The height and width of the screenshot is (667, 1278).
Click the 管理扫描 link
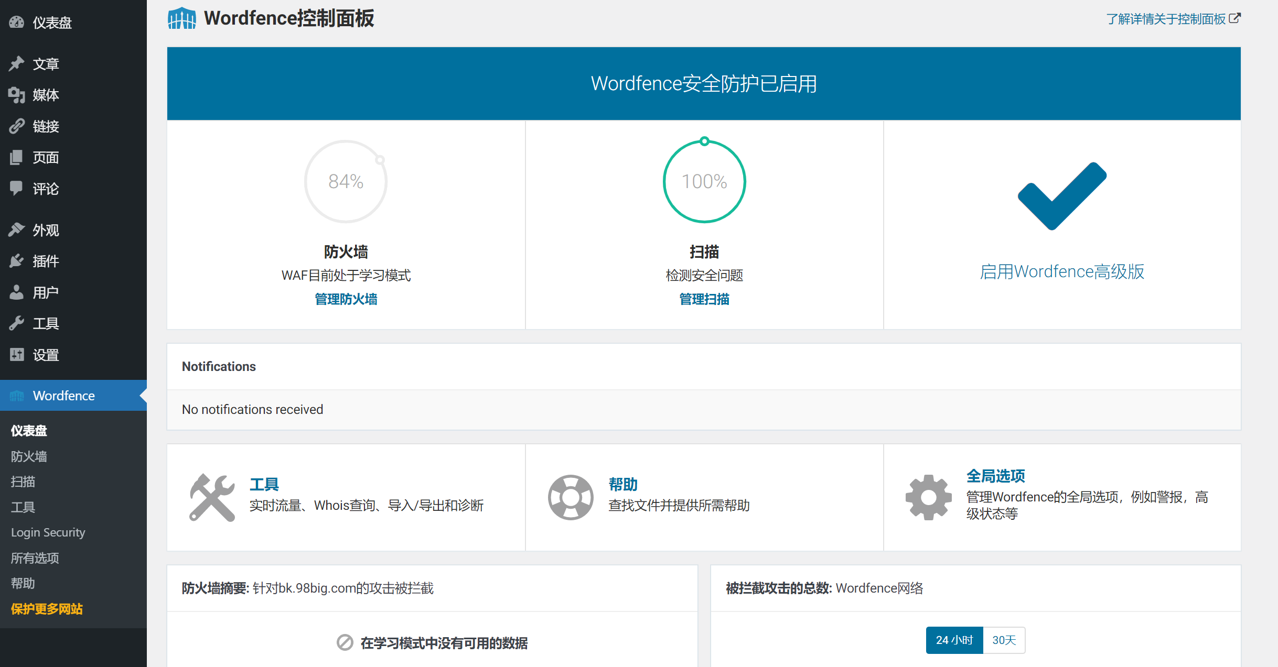click(x=704, y=299)
